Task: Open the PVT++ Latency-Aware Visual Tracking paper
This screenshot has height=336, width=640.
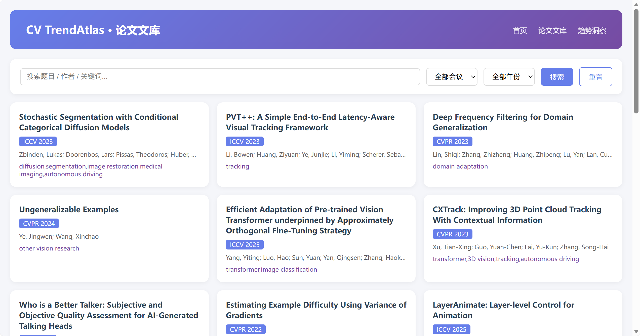Action: 310,122
